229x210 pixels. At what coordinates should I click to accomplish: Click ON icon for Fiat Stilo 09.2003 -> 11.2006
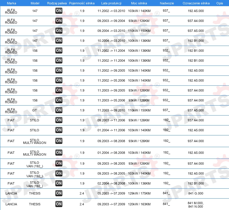click(59, 120)
